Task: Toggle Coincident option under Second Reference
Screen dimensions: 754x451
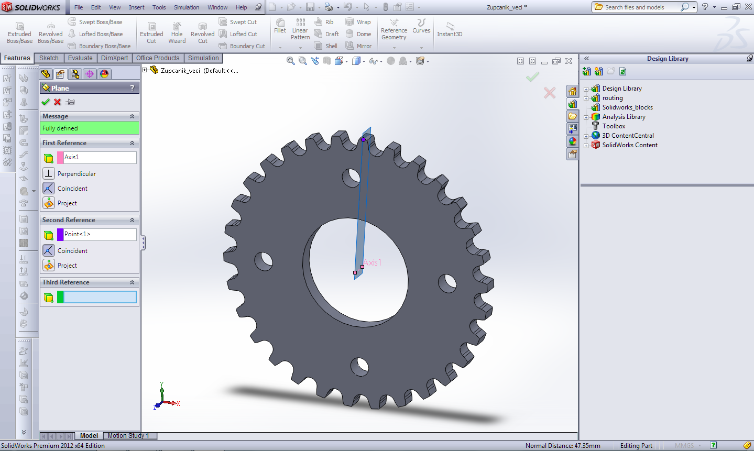Action: coord(49,250)
